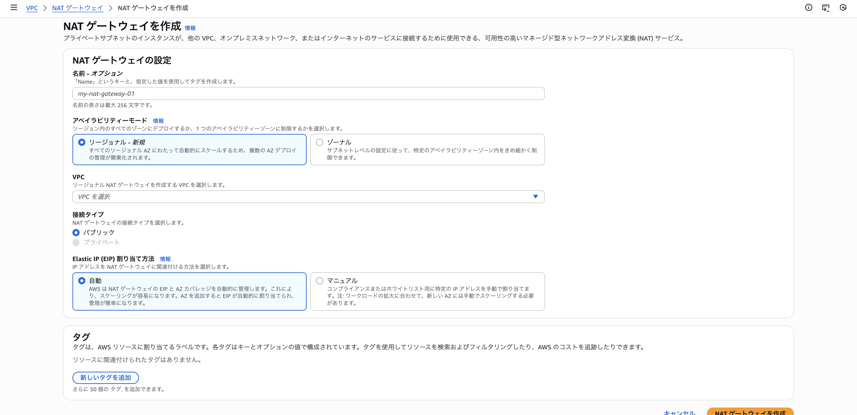Screen dimensions: 857x415
Task: Navigate to VPC via breadcrumb link
Action: [x=32, y=8]
